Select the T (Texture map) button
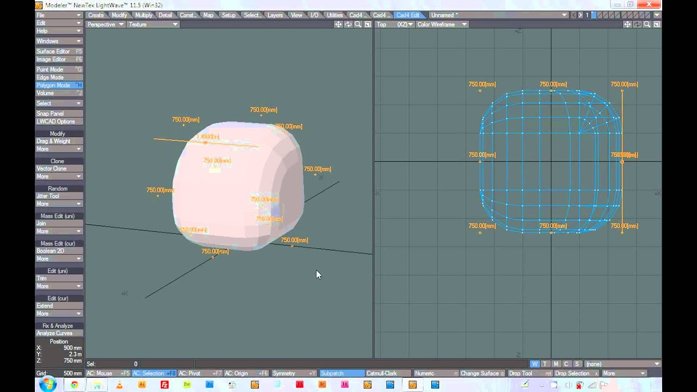The height and width of the screenshot is (392, 697). click(x=545, y=364)
